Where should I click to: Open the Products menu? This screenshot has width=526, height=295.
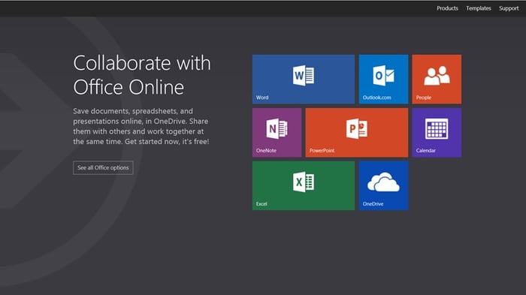tap(447, 8)
